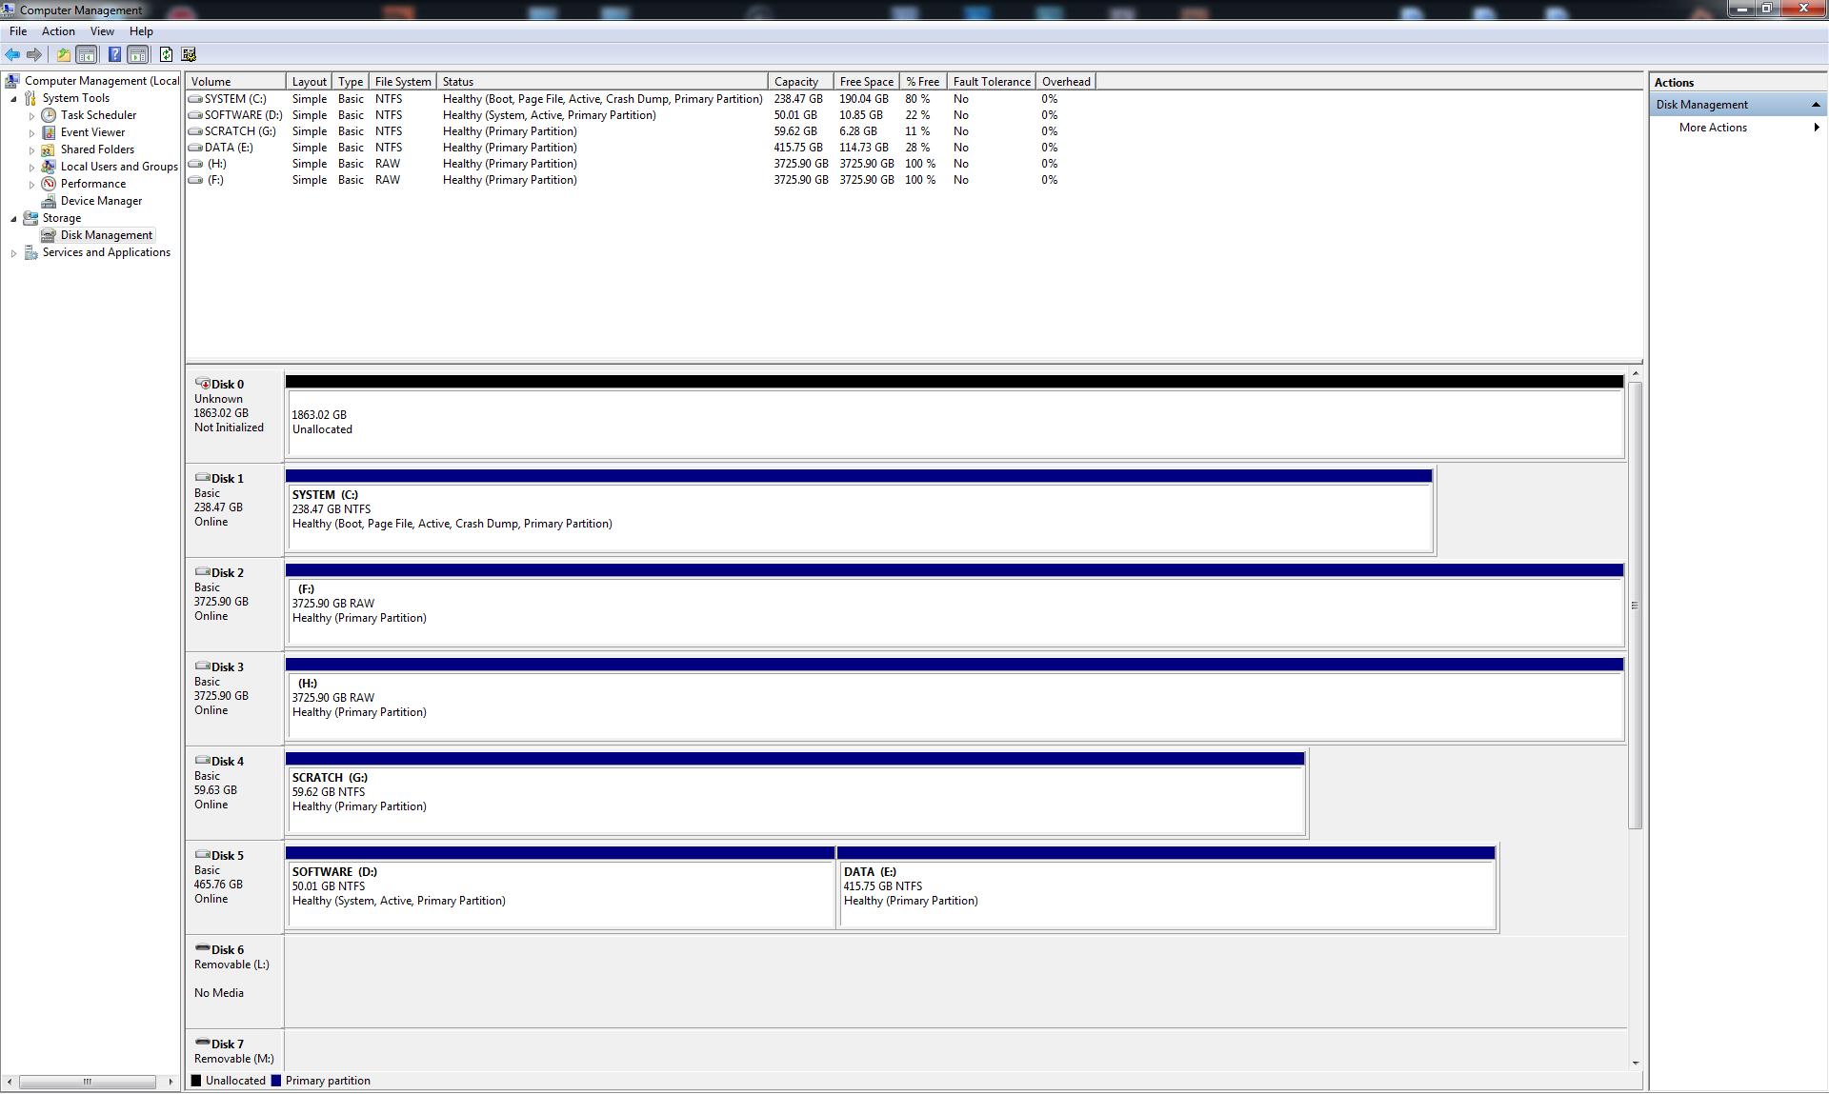Open the View menu
The image size is (1829, 1094).
point(102,31)
